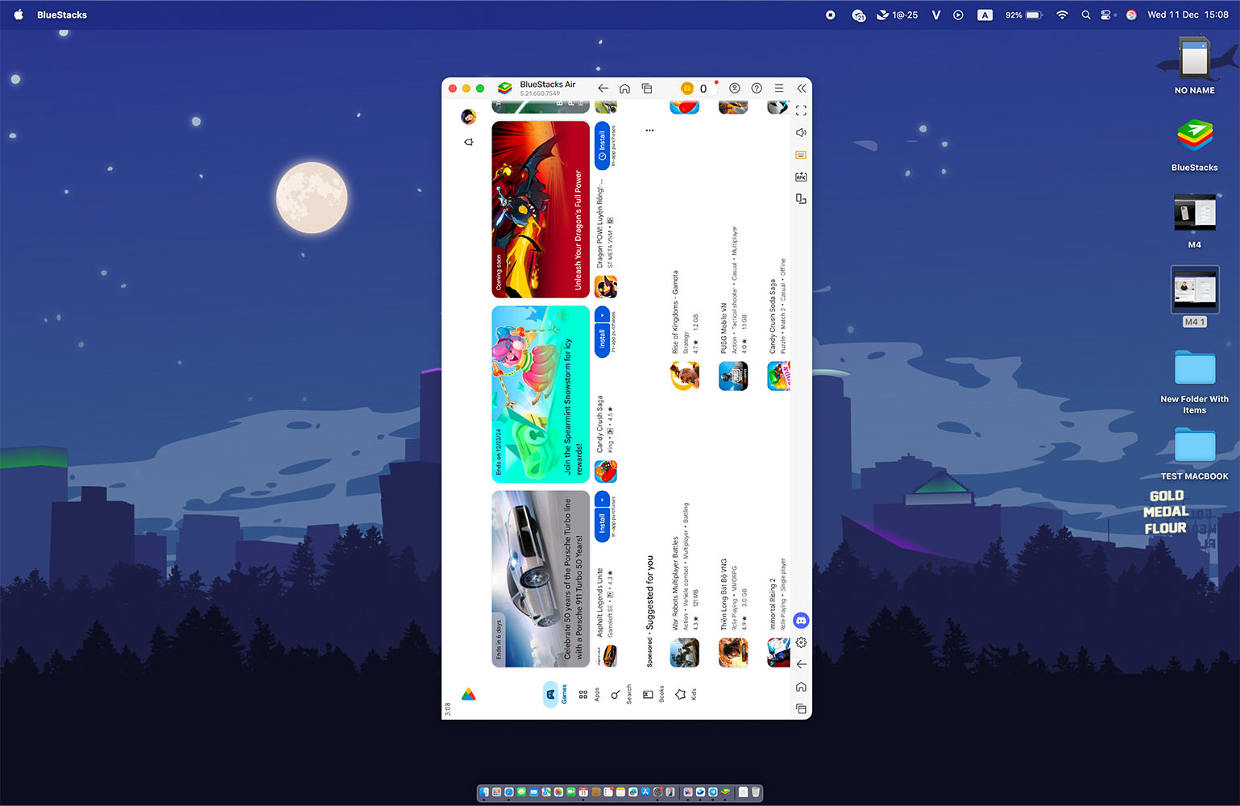Click the volume speaker icon in sidebar
Viewport: 1240px width, 806px height.
[x=801, y=132]
